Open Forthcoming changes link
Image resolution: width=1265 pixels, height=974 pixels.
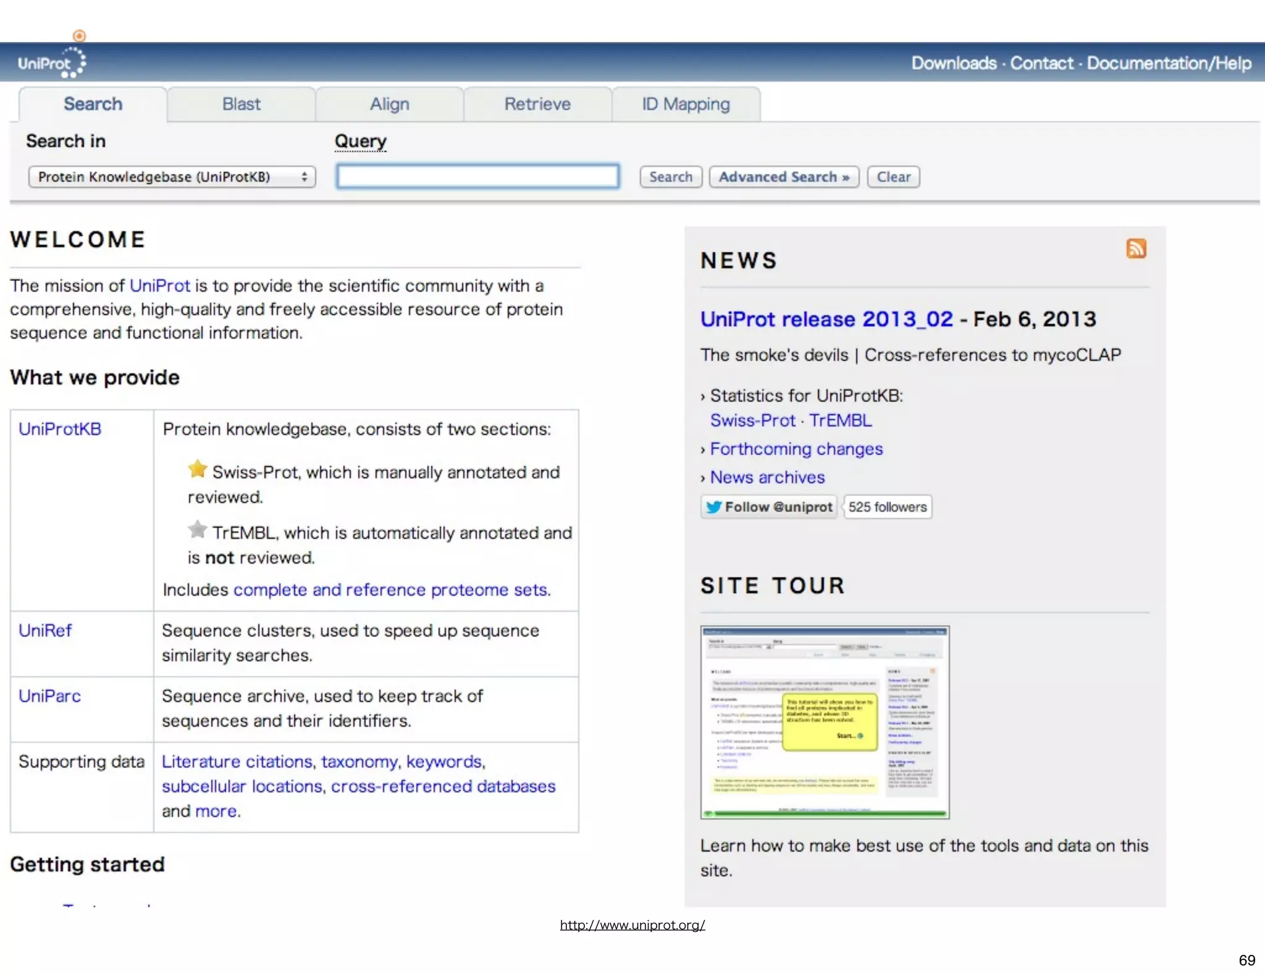point(796,449)
